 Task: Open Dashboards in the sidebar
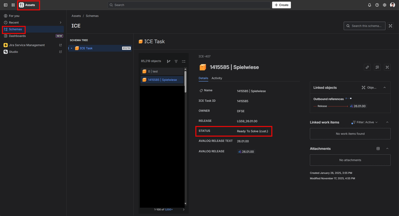pyautogui.click(x=33, y=36)
